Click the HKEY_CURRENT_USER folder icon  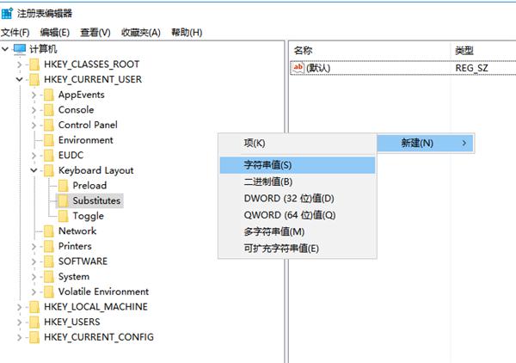pos(34,80)
